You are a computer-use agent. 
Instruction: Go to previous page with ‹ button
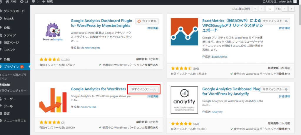[262, 9]
